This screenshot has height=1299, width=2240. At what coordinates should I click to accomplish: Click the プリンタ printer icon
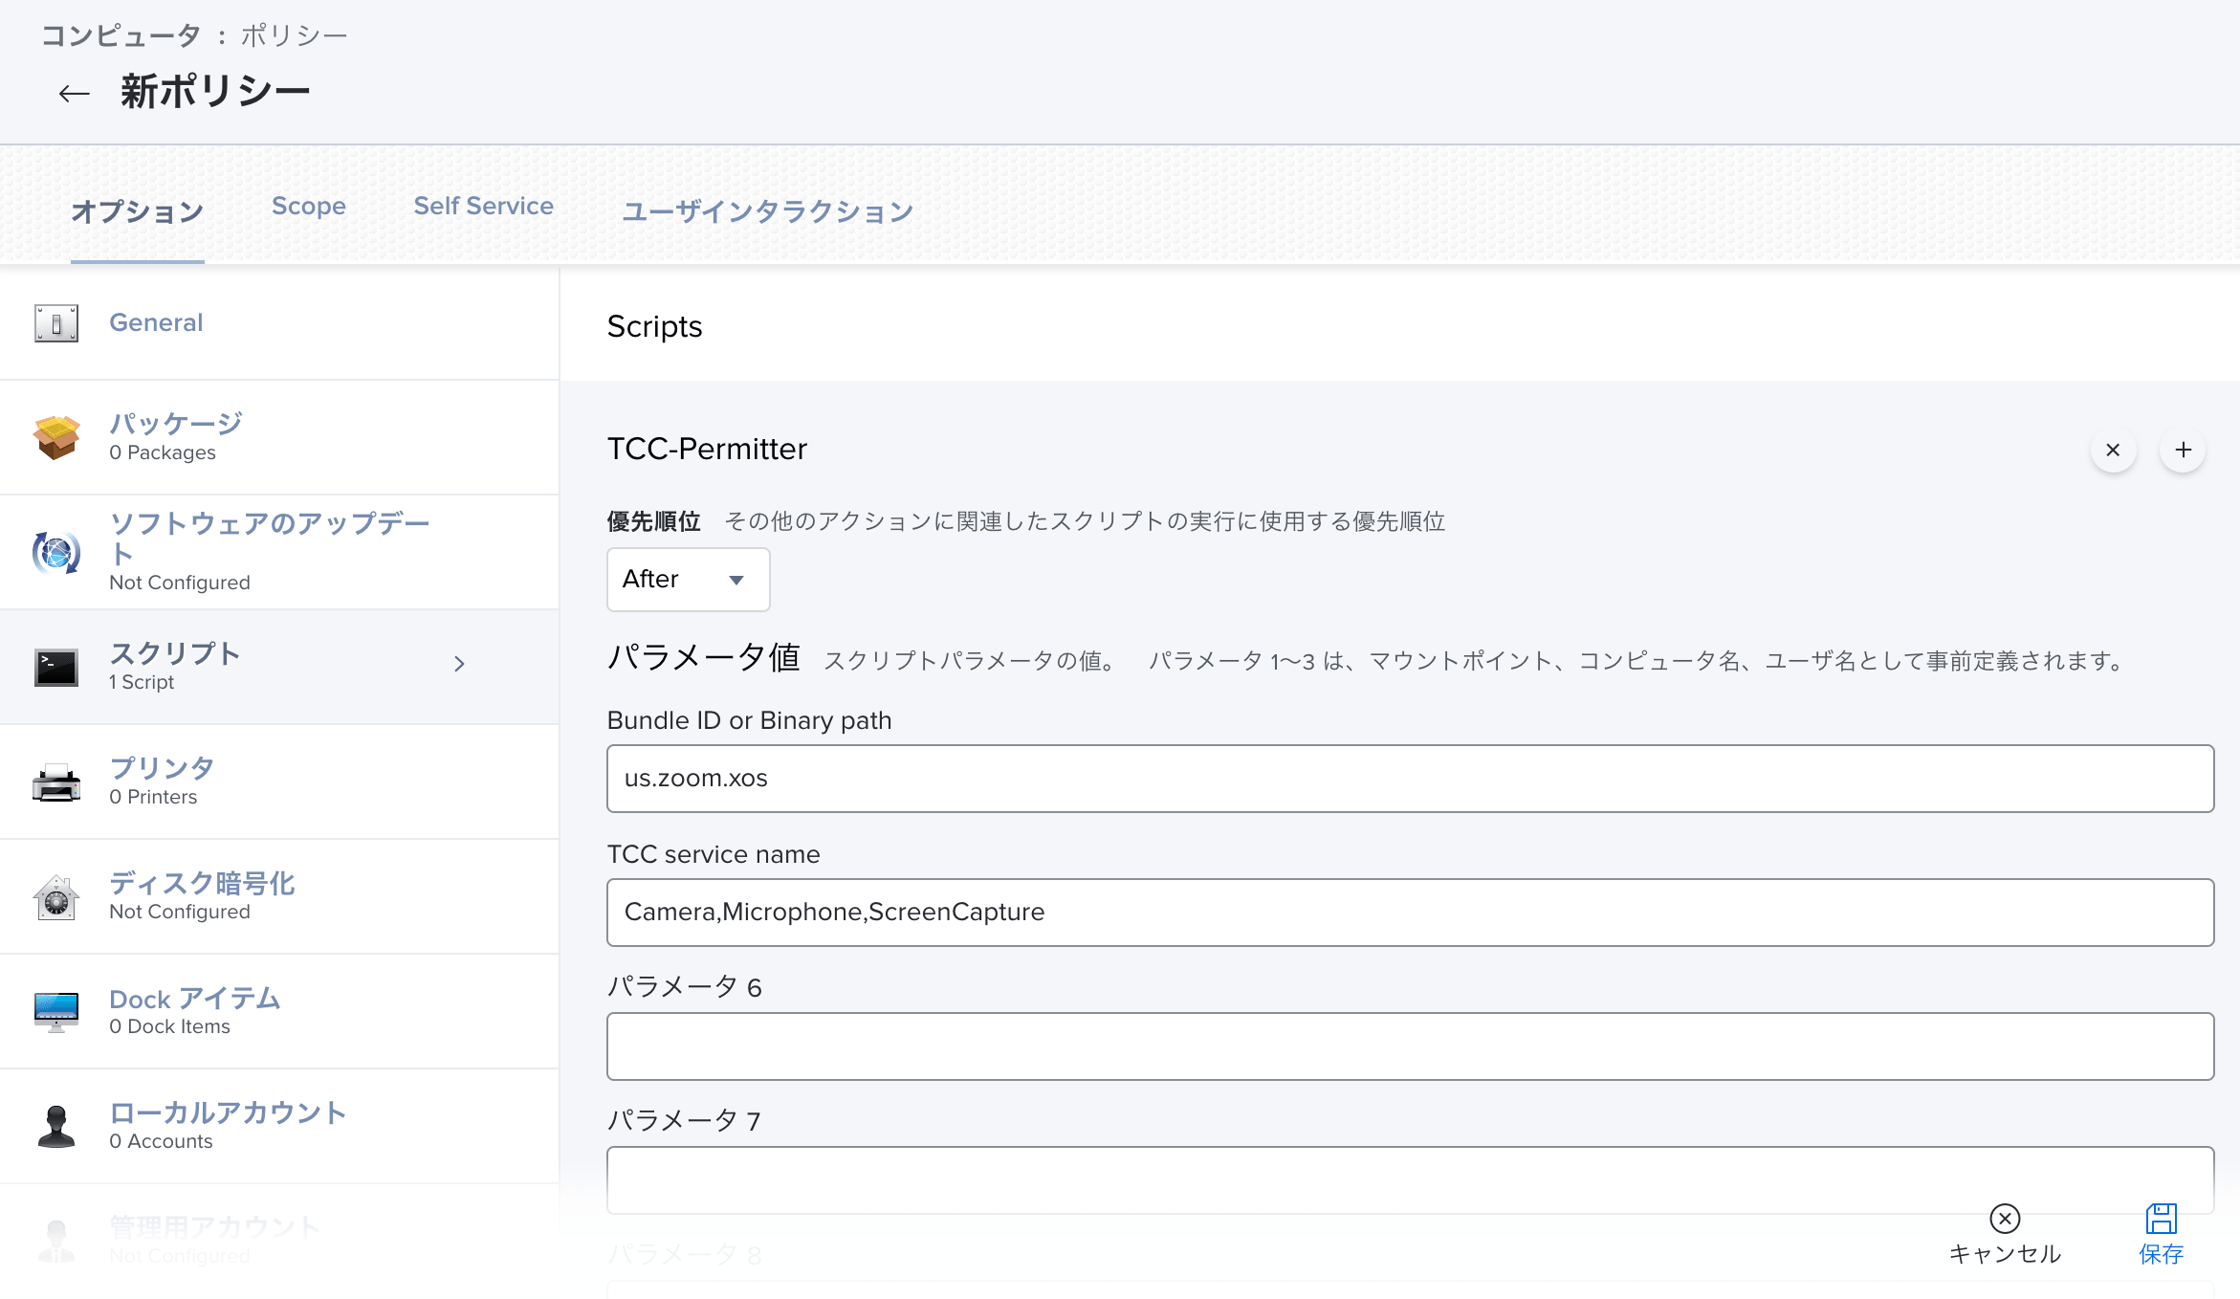(56, 782)
